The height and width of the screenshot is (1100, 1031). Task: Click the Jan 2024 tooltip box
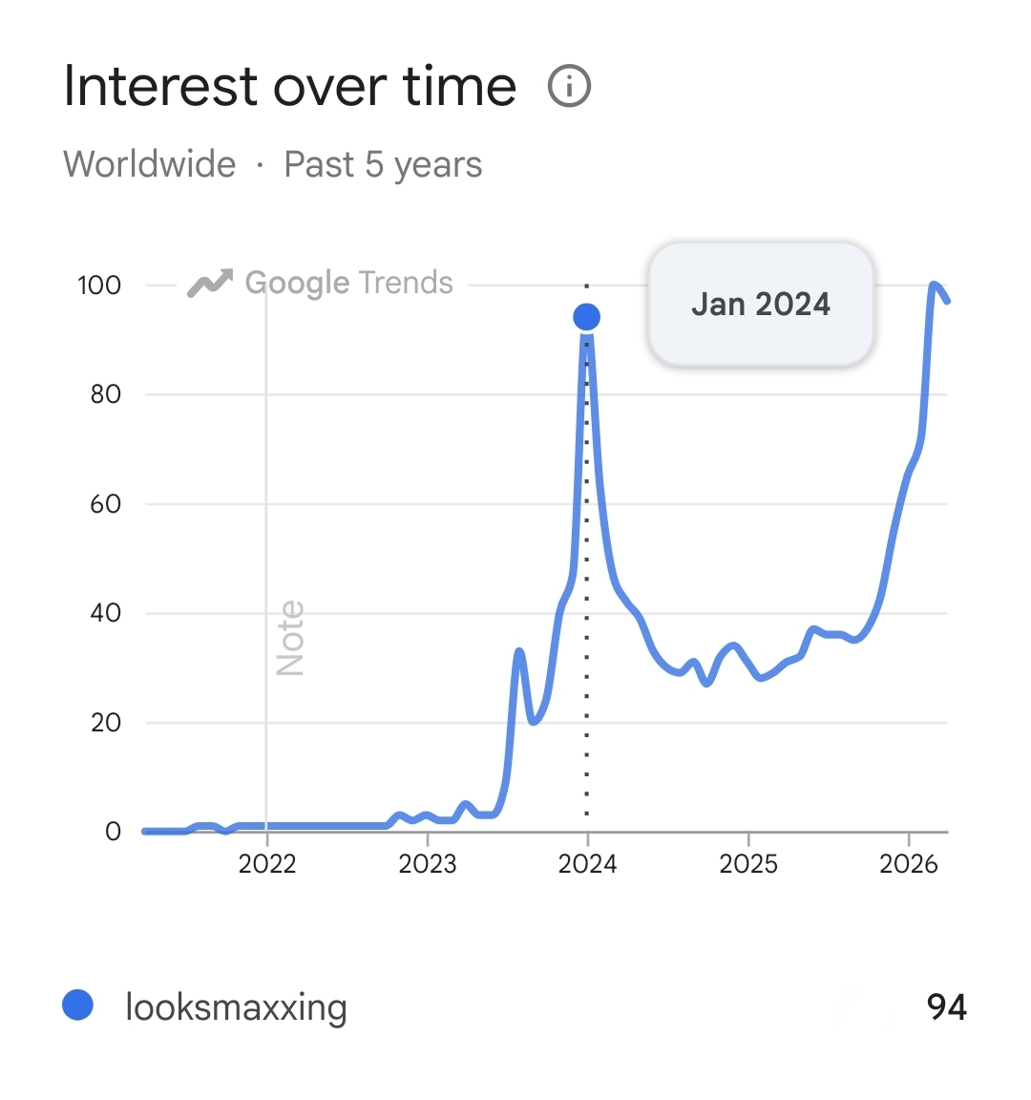click(761, 305)
